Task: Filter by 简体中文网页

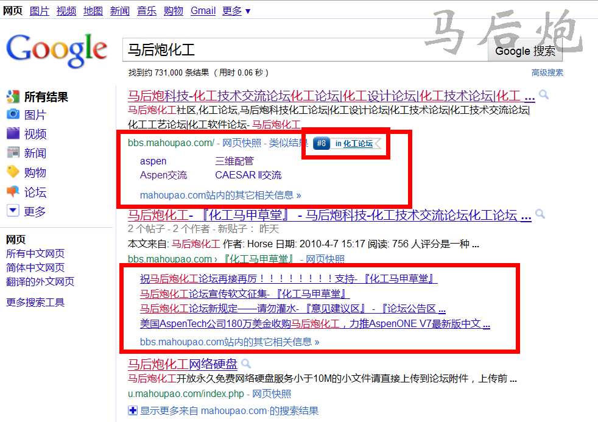Action: [x=35, y=267]
